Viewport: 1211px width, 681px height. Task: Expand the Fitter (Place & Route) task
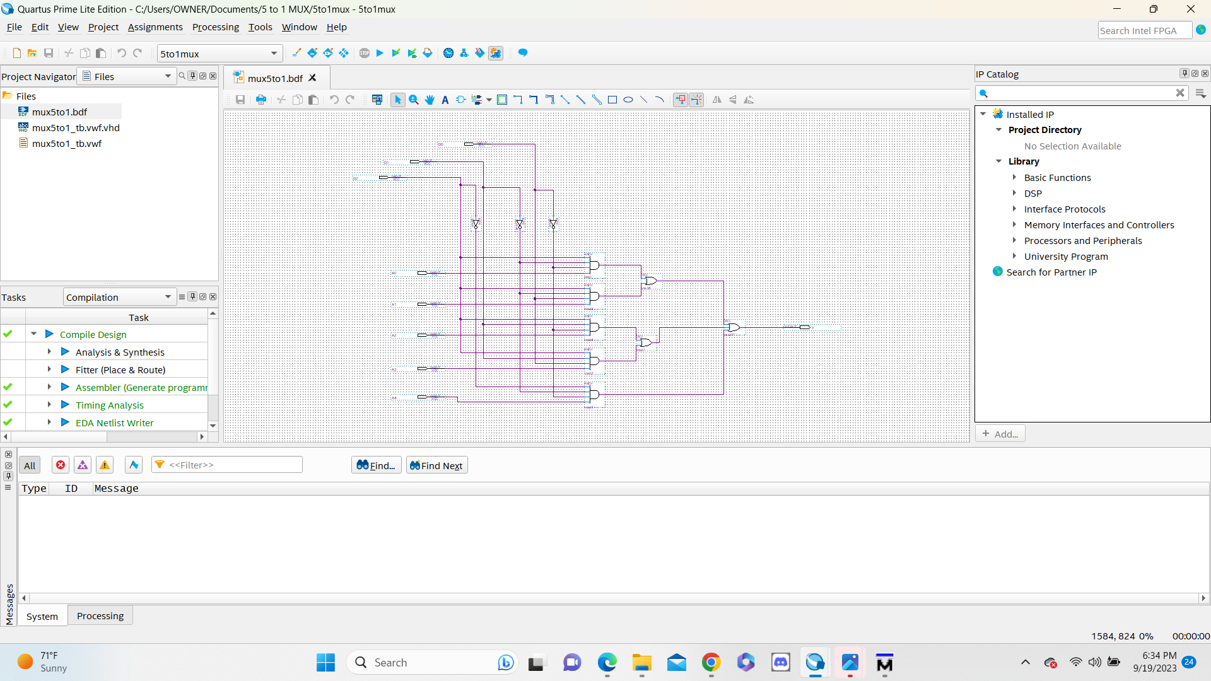49,370
